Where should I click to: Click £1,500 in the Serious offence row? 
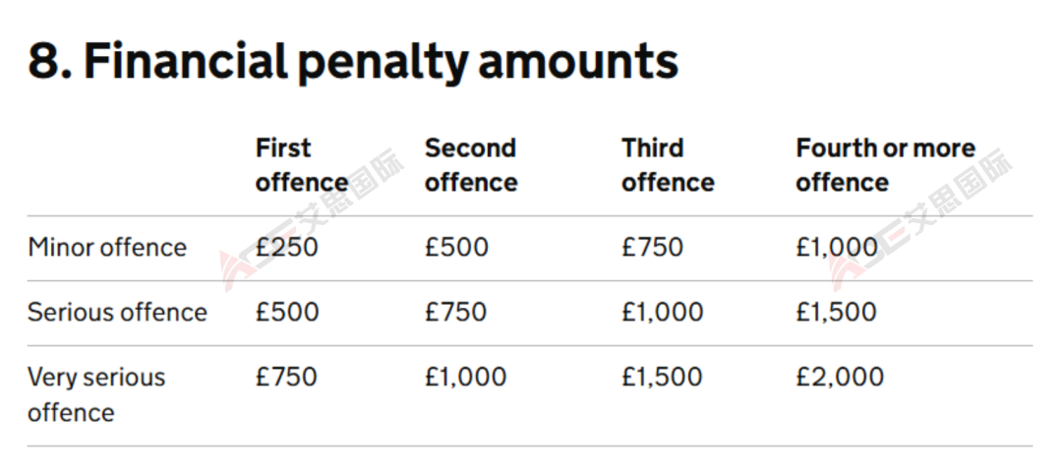[x=836, y=313]
